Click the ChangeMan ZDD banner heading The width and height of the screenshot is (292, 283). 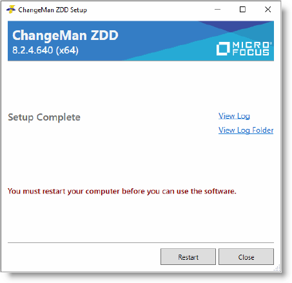tap(65, 35)
